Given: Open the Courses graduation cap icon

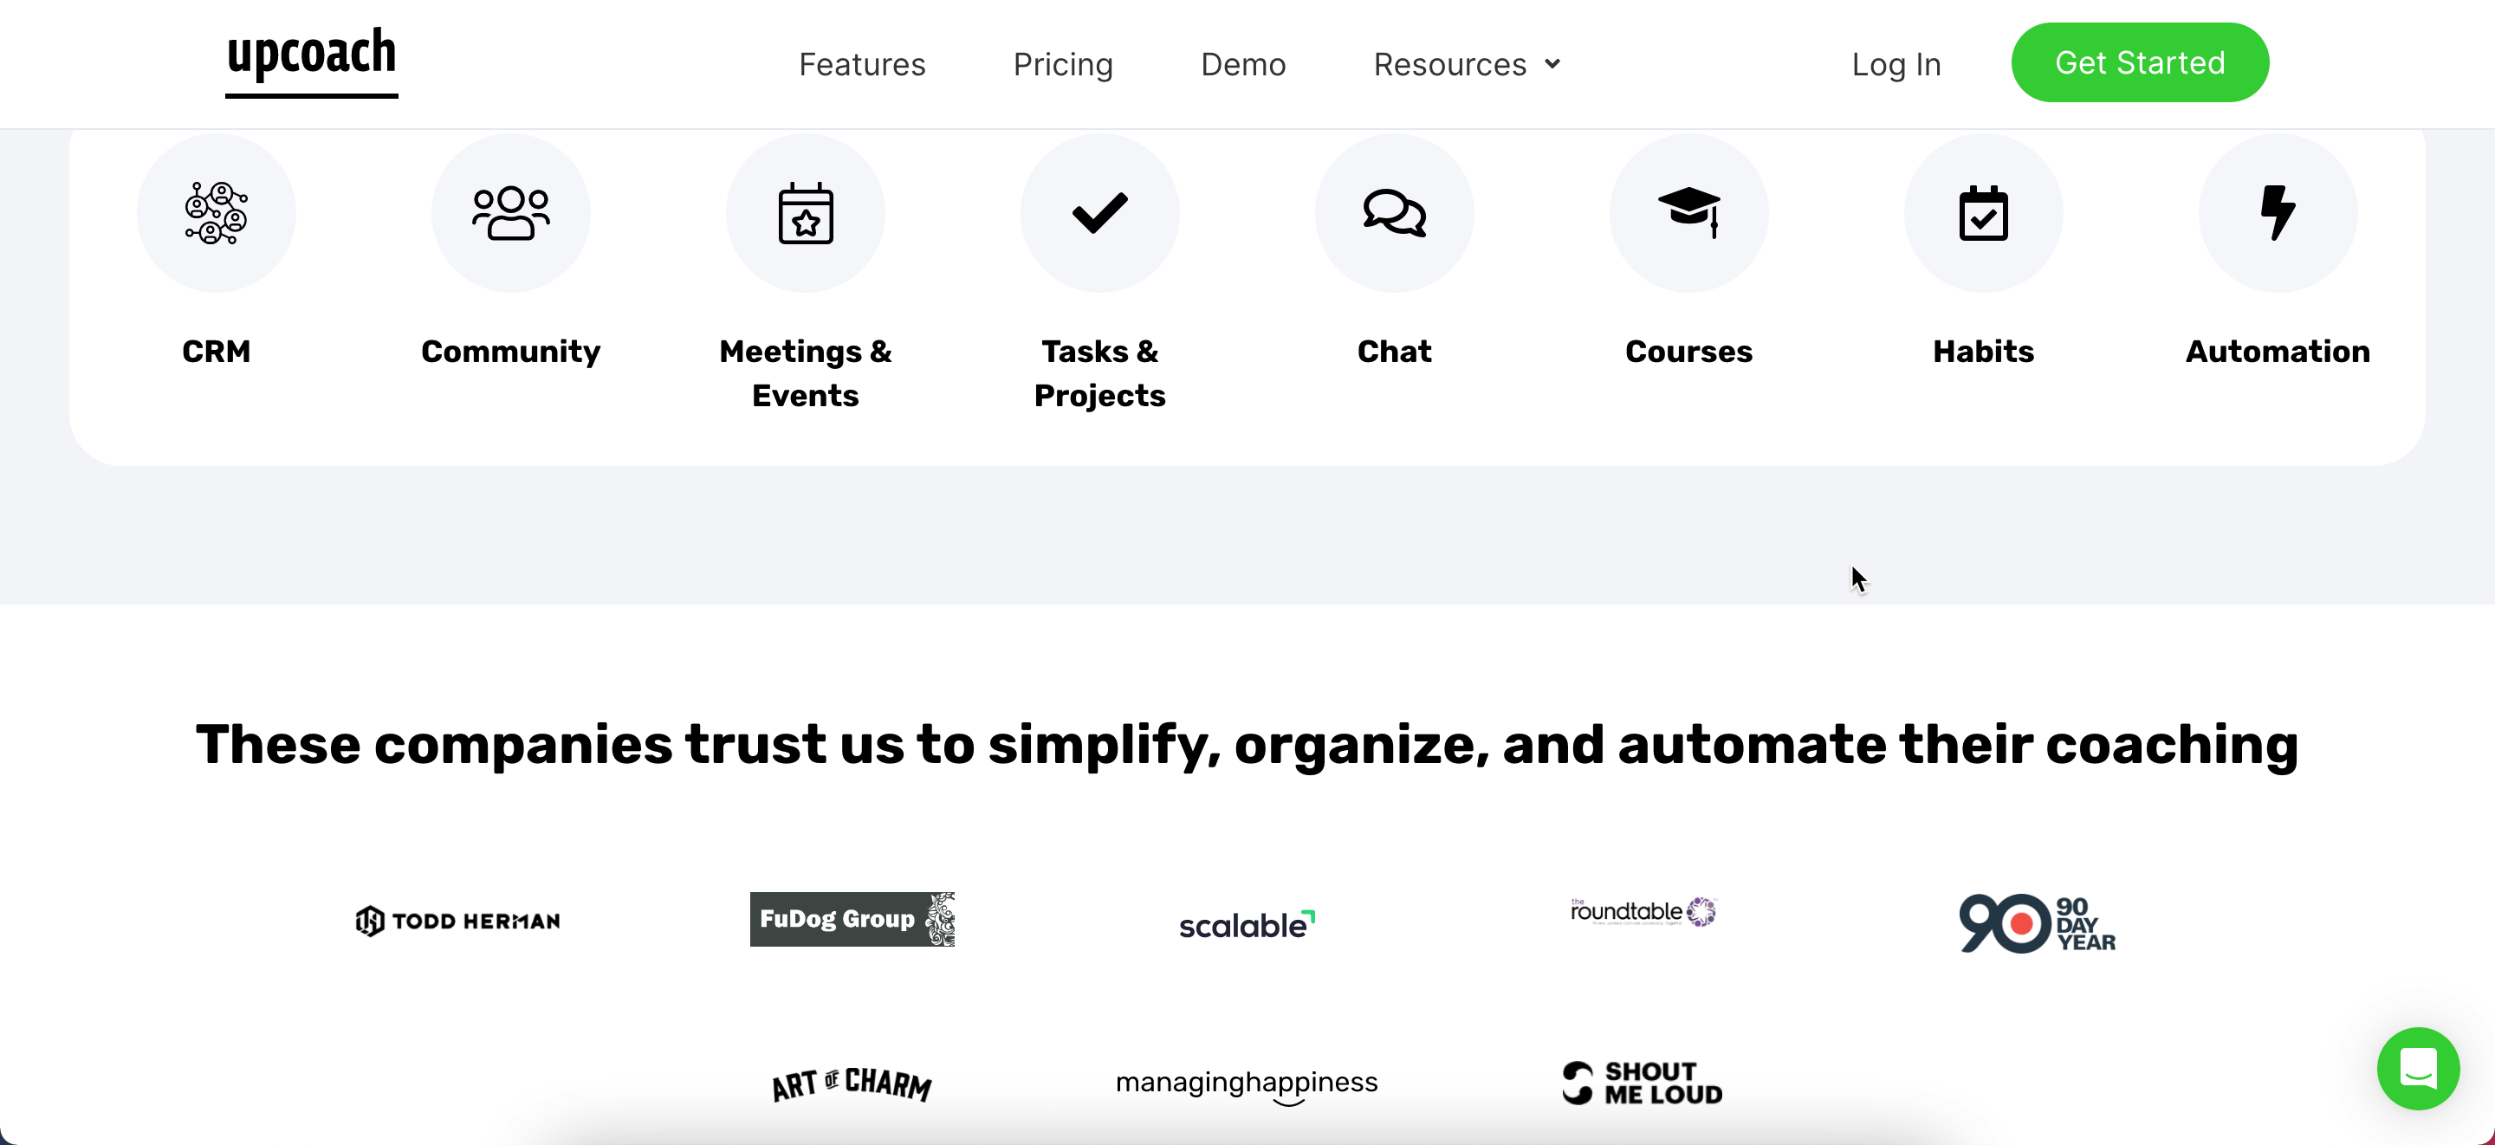Looking at the screenshot, I should (x=1688, y=212).
